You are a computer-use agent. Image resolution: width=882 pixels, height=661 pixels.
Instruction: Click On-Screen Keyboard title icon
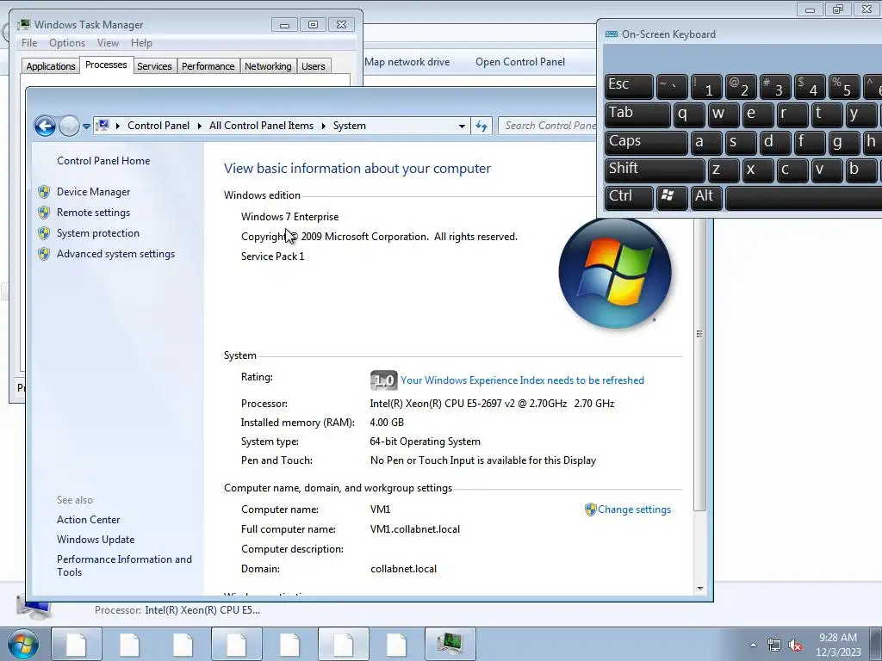coord(612,34)
